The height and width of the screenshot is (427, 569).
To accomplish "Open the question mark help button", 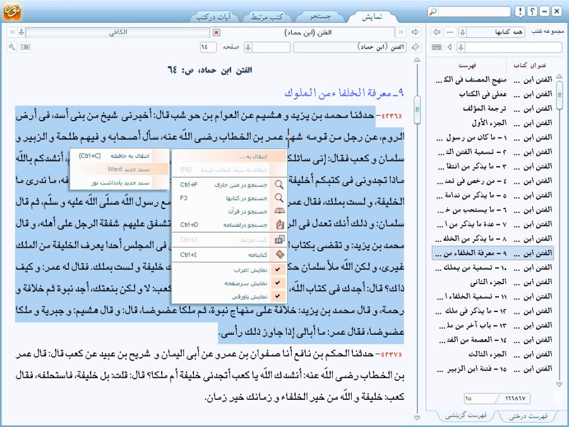I will (532, 11).
